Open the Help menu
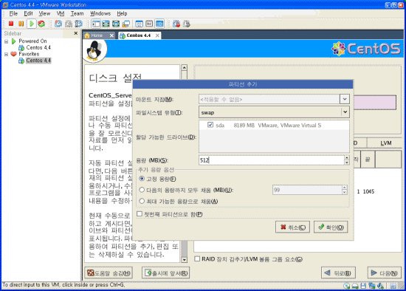This screenshot has height=291, width=406. pyautogui.click(x=122, y=13)
